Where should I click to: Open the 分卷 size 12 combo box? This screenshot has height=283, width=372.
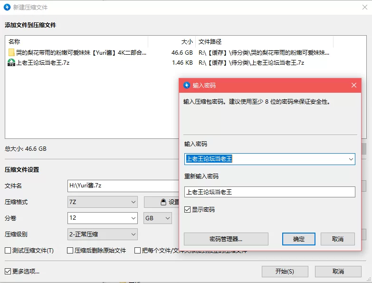click(x=103, y=218)
